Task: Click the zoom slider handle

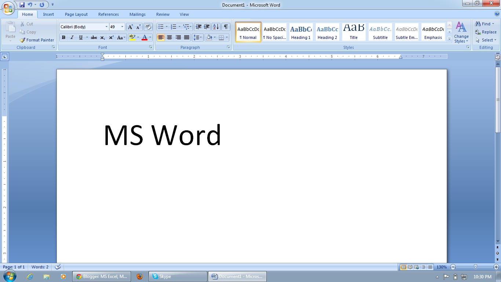Action: (x=475, y=267)
